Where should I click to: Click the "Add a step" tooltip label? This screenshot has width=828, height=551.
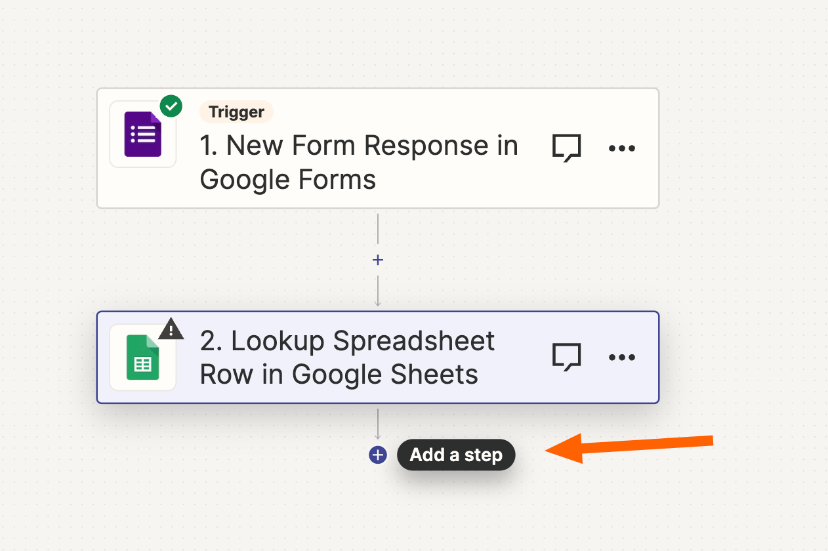(456, 455)
